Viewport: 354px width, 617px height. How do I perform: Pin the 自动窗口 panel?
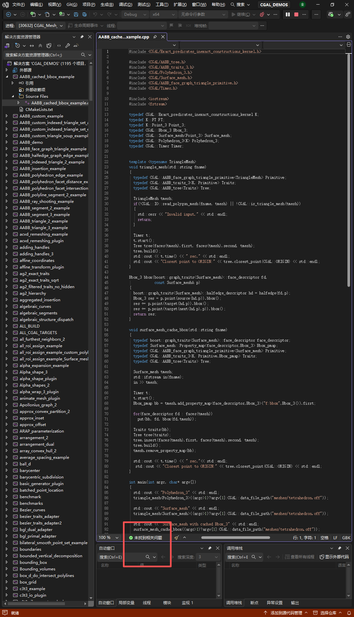coord(210,548)
